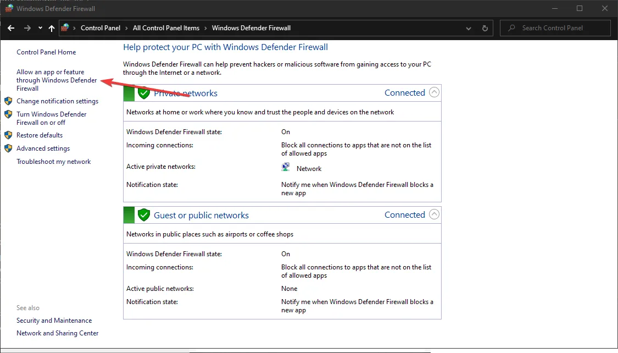Collapse the Guest or public networks chevron
Screen dimensions: 618x353
point(434,214)
